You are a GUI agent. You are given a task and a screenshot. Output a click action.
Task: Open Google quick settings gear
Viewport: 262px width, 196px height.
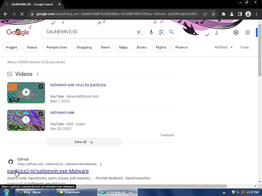(x=236, y=32)
